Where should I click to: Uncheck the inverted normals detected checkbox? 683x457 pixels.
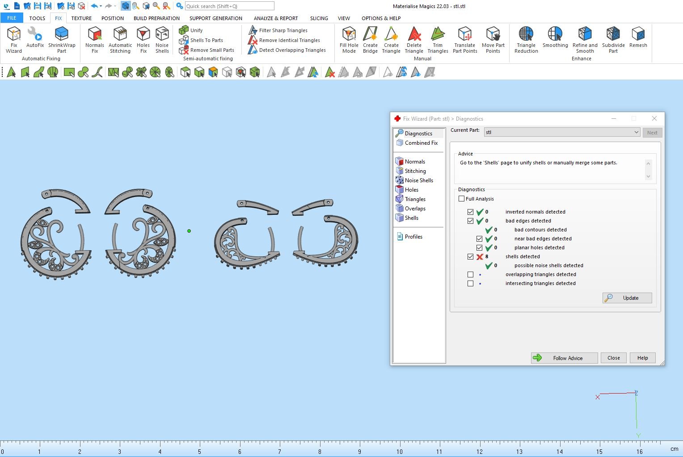(470, 212)
